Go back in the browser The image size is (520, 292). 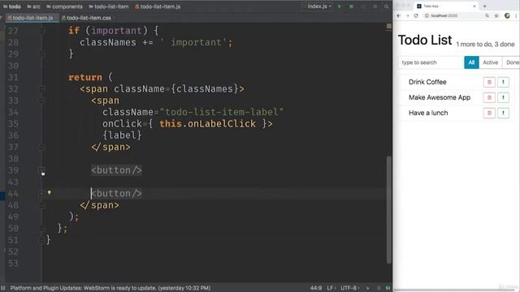pos(399,15)
